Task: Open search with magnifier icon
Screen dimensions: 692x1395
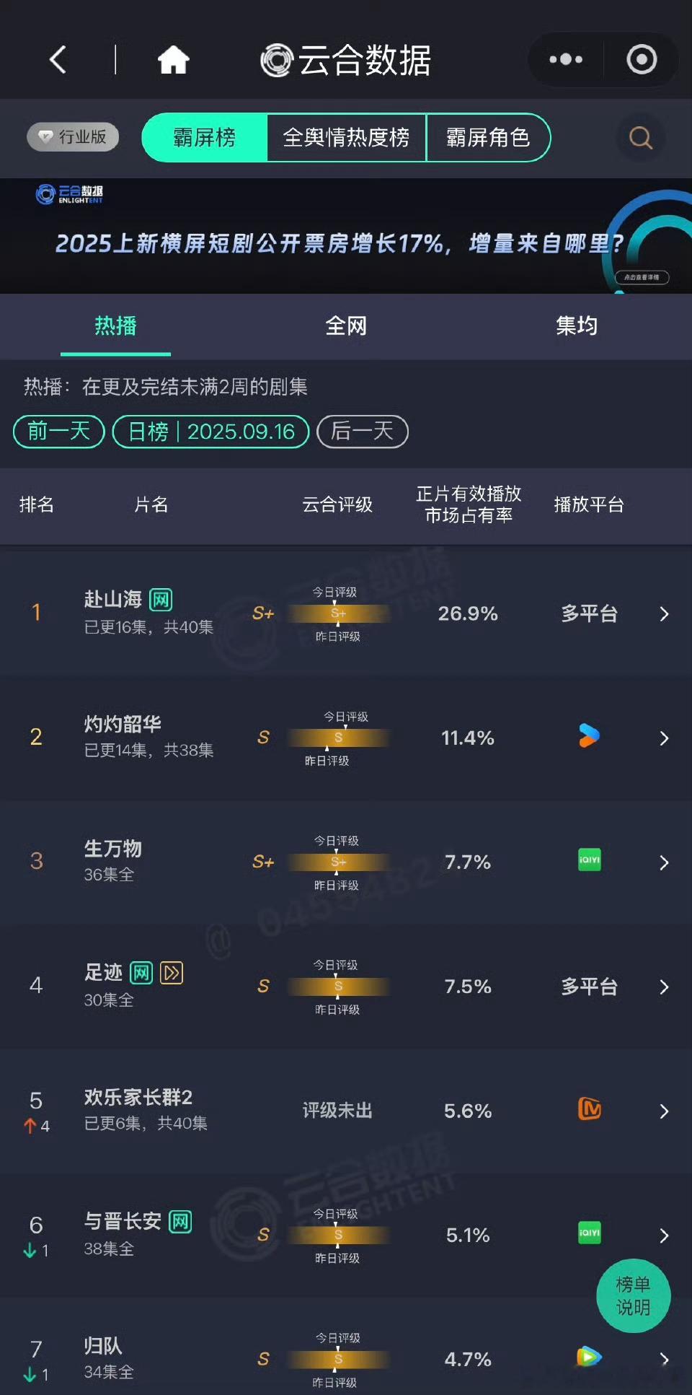Action: pyautogui.click(x=641, y=137)
